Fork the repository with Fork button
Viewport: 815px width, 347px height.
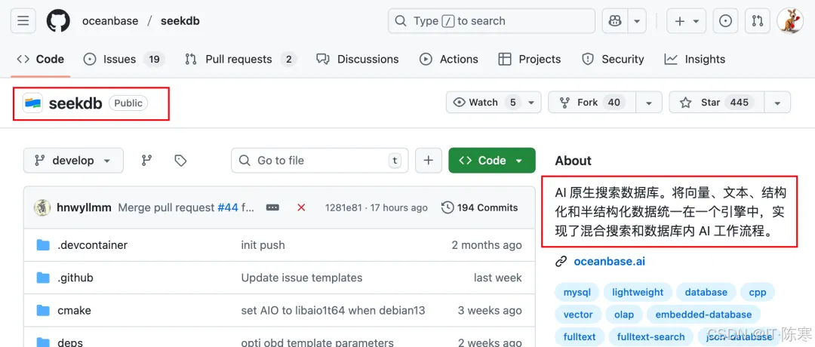[x=592, y=103]
